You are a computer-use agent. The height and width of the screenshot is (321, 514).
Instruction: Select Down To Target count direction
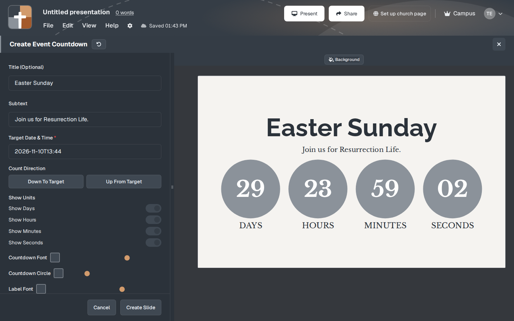pos(46,182)
